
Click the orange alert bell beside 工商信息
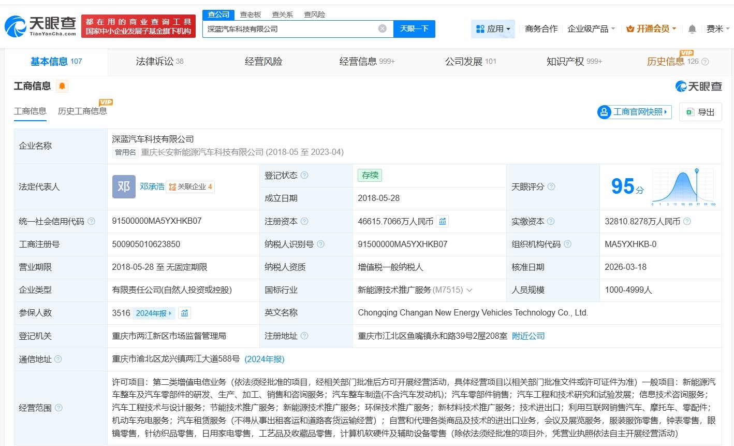(x=62, y=86)
